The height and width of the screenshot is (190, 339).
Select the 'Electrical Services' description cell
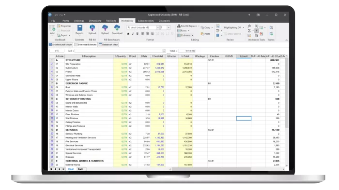coord(89,146)
